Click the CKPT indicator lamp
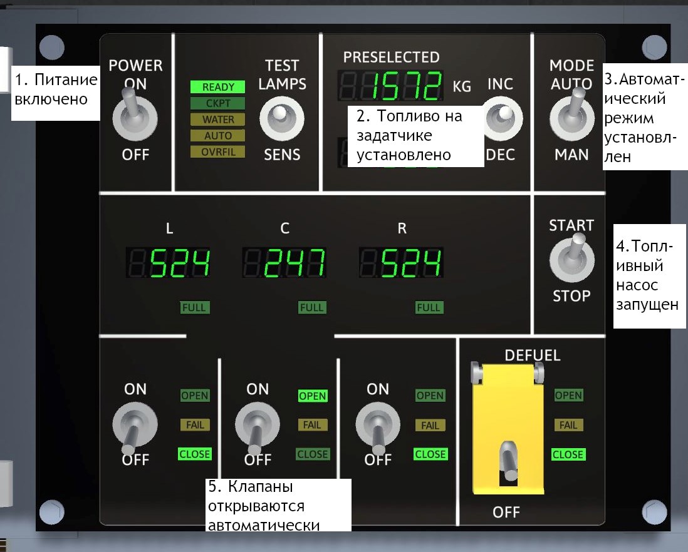Image resolution: width=688 pixels, height=552 pixels. click(218, 104)
